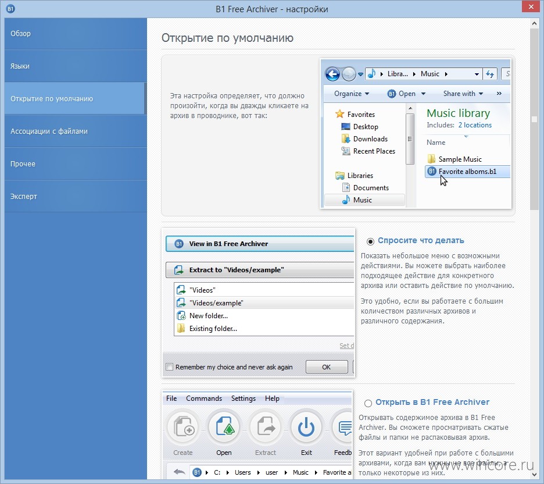Open the Settings menu in the B1 preview
This screenshot has height=484, width=544.
tap(244, 398)
